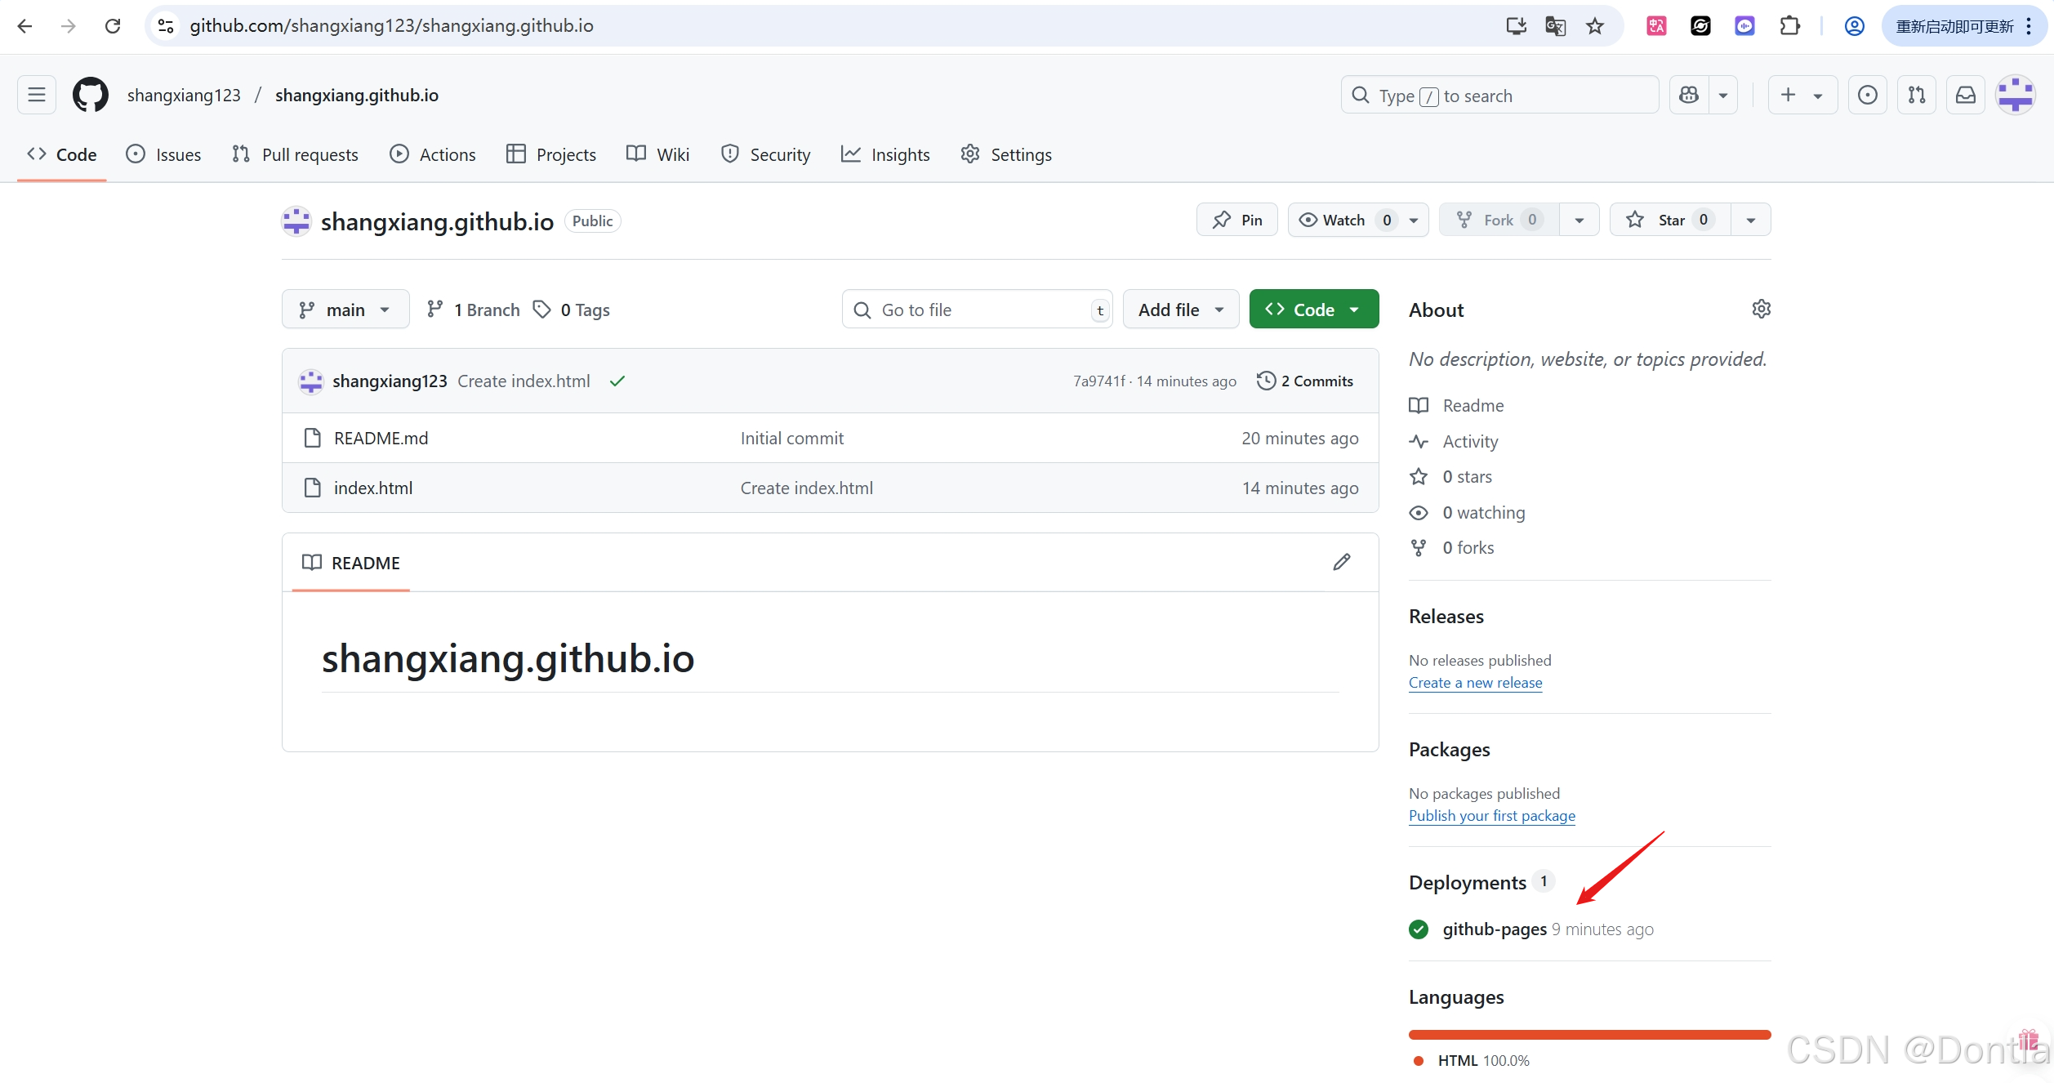The height and width of the screenshot is (1083, 2054).
Task: Switch to the Issues tab
Action: pyautogui.click(x=163, y=154)
